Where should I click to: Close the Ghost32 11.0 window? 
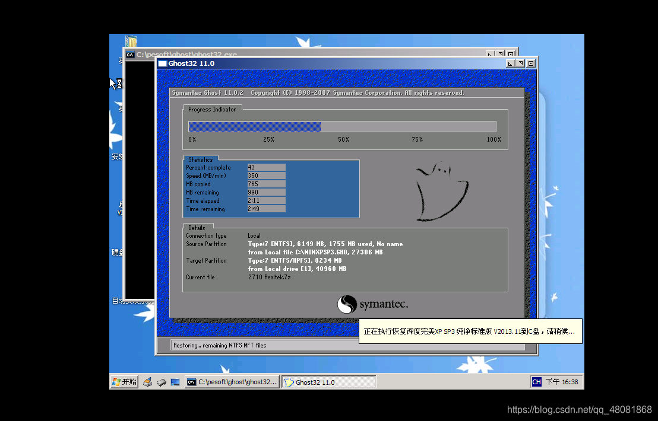click(531, 63)
